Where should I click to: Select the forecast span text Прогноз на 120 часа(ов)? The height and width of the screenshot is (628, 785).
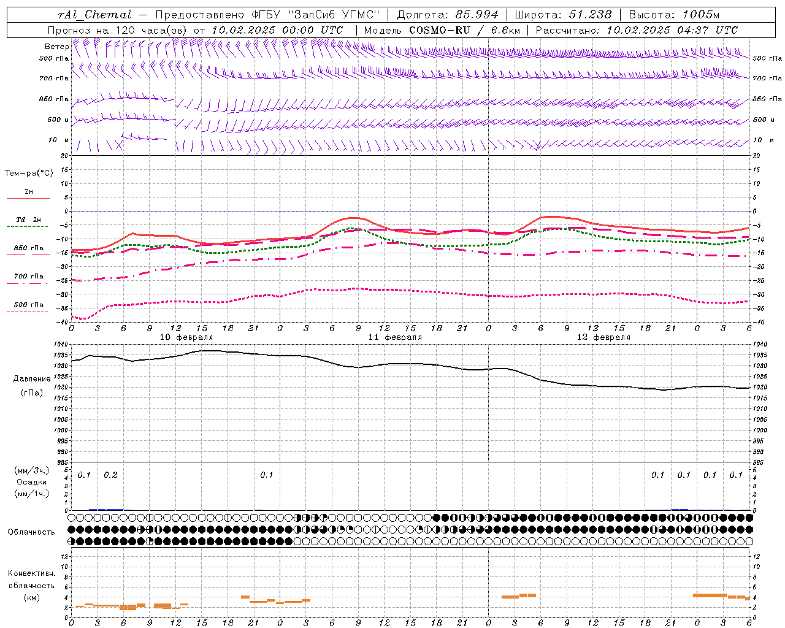click(x=118, y=30)
